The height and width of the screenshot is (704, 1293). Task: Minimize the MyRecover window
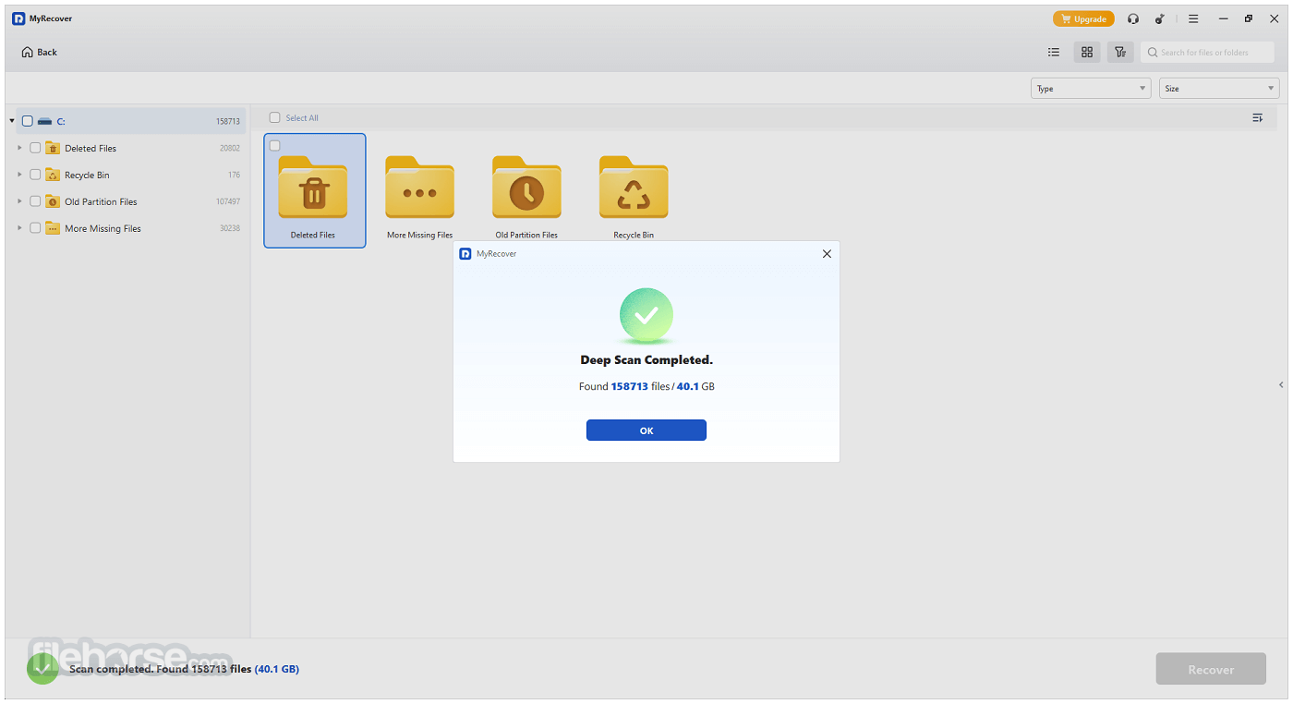(x=1224, y=18)
